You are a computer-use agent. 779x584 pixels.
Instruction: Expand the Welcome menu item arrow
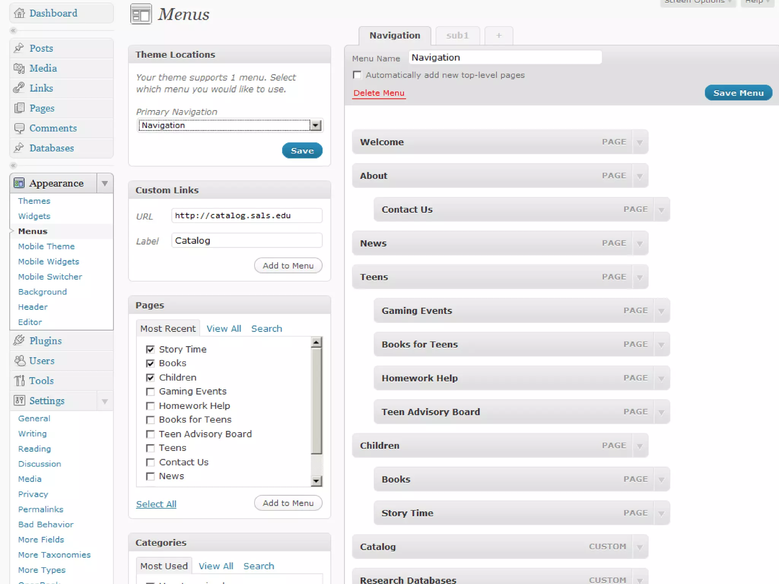coord(640,143)
